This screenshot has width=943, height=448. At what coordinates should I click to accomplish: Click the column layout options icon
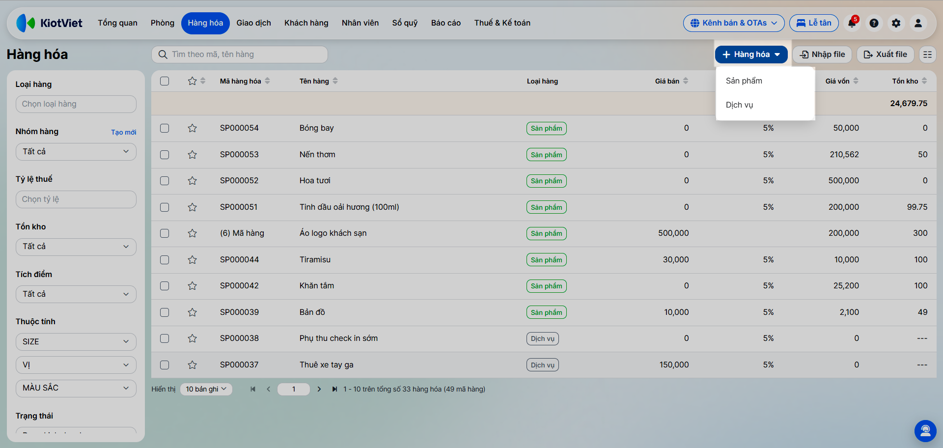(x=927, y=55)
